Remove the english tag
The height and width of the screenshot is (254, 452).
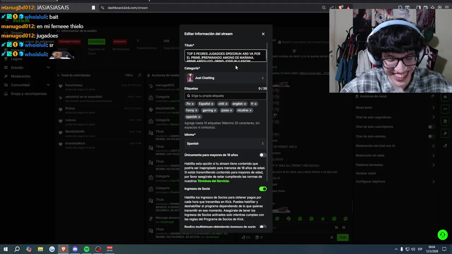pos(245,104)
